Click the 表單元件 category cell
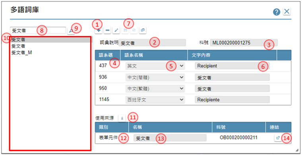 108,138
